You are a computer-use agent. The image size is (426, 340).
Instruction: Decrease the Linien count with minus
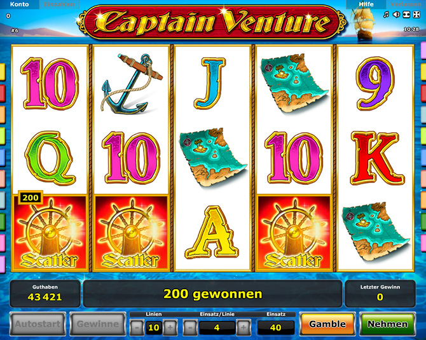tap(137, 327)
